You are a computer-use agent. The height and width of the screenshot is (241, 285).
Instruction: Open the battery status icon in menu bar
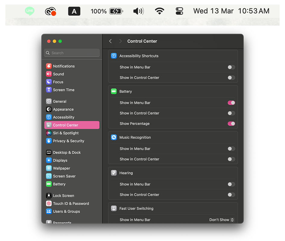point(116,11)
